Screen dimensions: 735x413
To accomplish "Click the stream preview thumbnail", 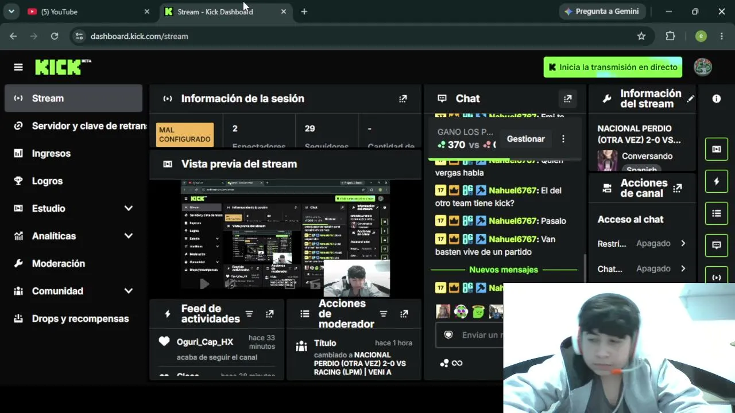I will click(x=285, y=238).
